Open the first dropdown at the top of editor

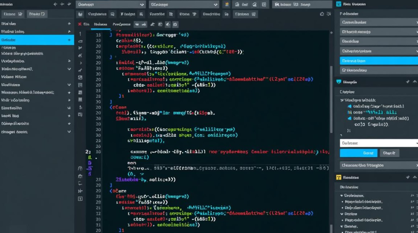pyautogui.click(x=111, y=4)
